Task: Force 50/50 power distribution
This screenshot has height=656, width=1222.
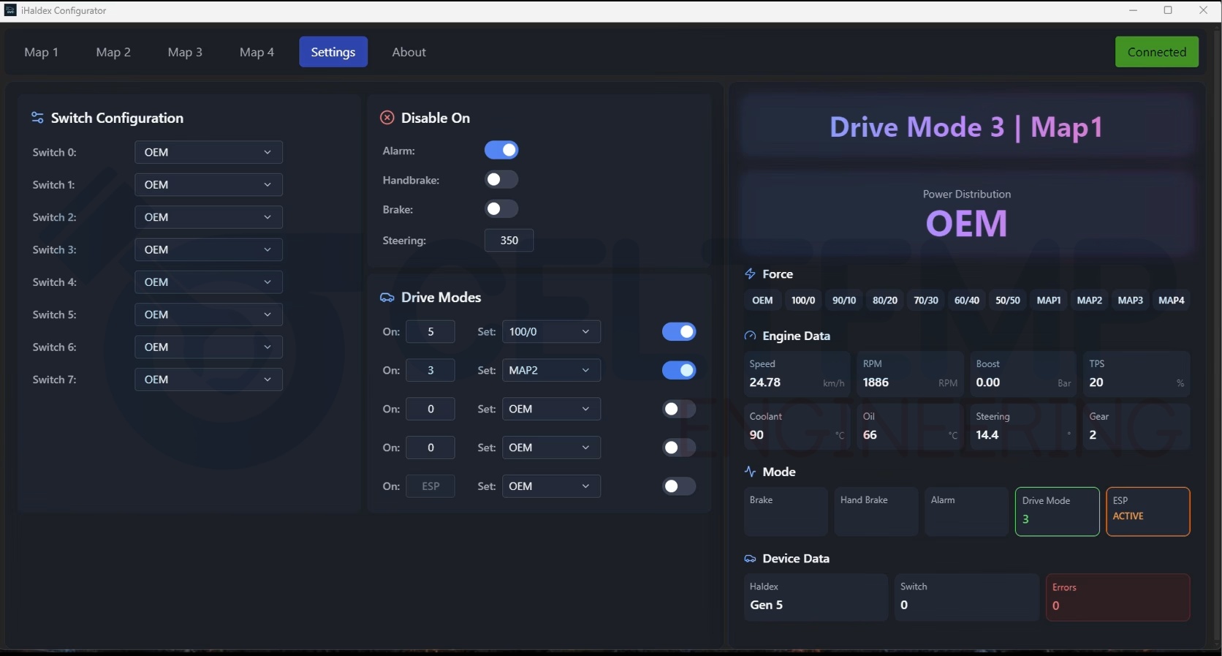Action: 1008,301
